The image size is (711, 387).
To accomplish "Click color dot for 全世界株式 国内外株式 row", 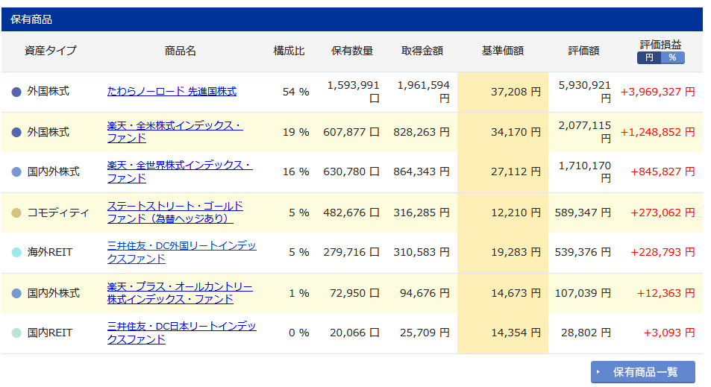I will 16,172.
